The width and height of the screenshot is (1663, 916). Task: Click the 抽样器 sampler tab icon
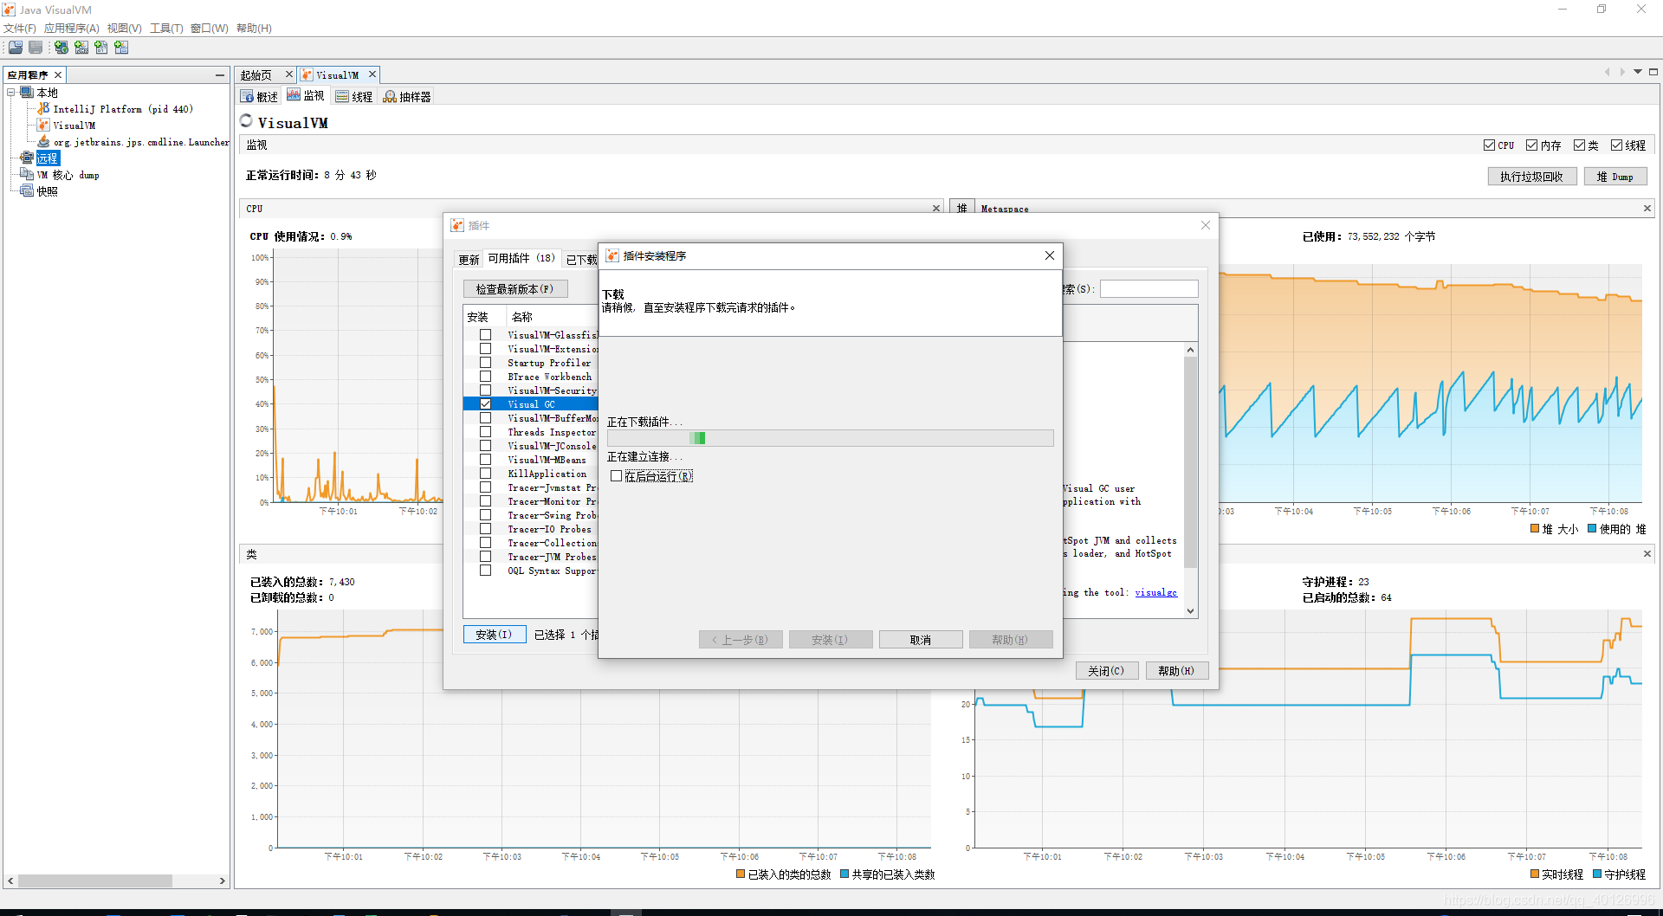click(x=391, y=97)
